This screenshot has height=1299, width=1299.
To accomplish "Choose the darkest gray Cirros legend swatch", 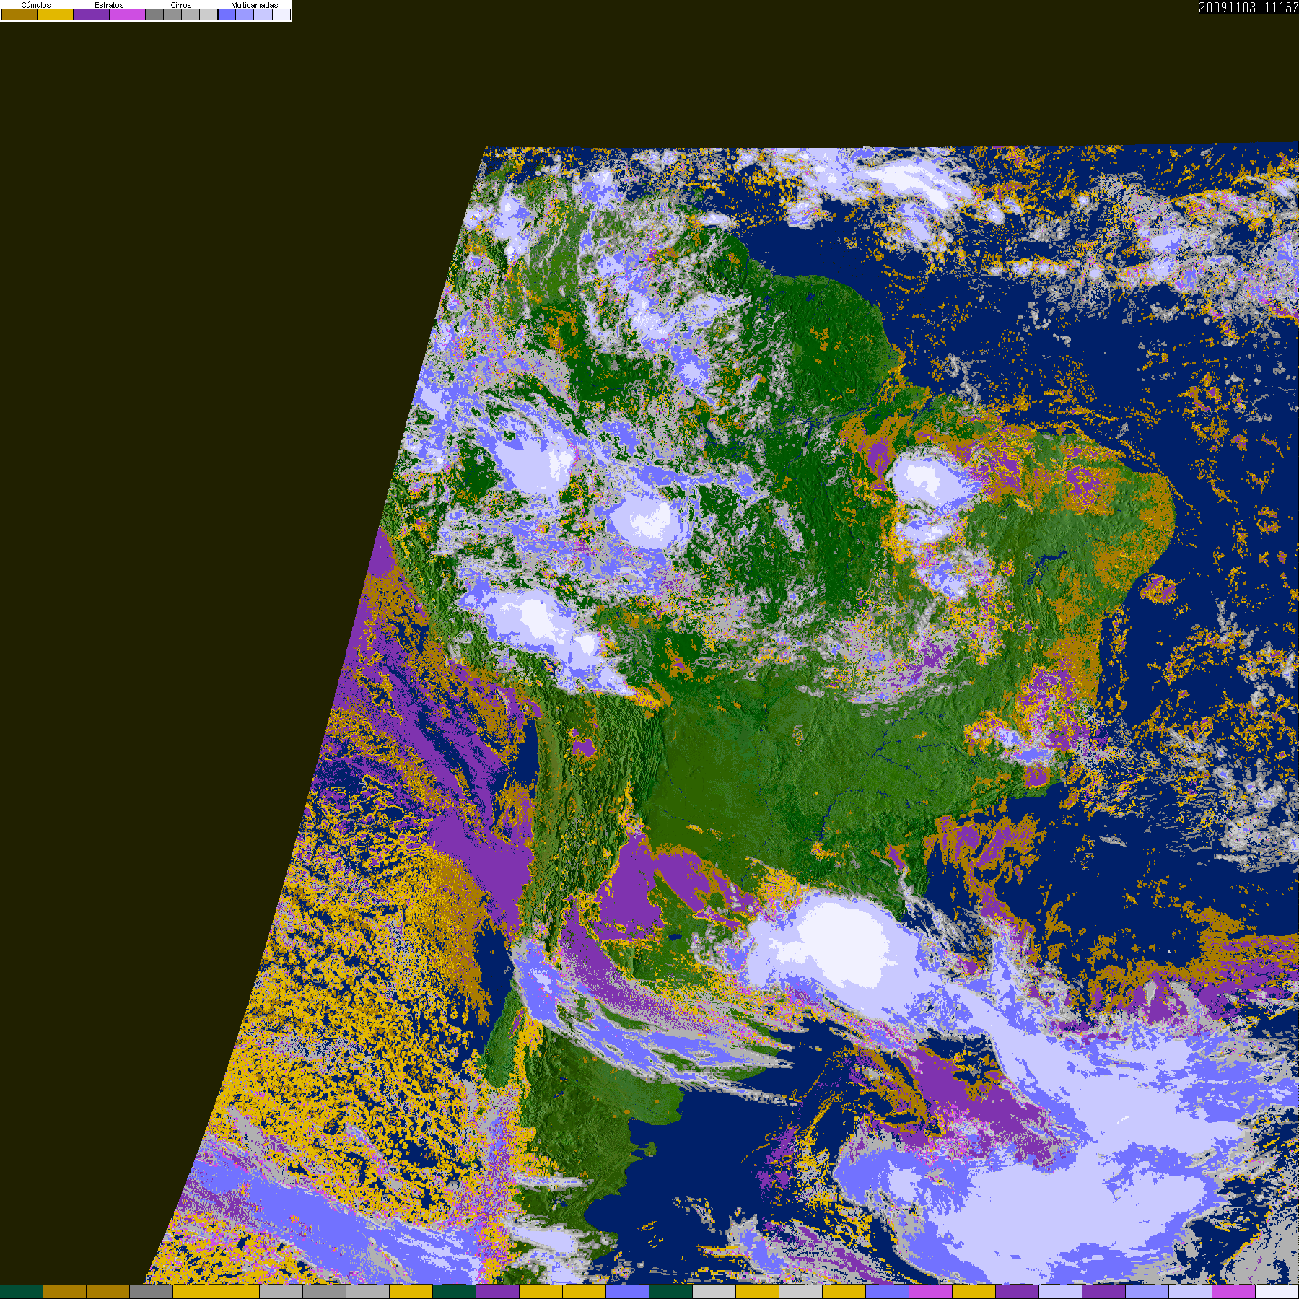I will [x=155, y=14].
